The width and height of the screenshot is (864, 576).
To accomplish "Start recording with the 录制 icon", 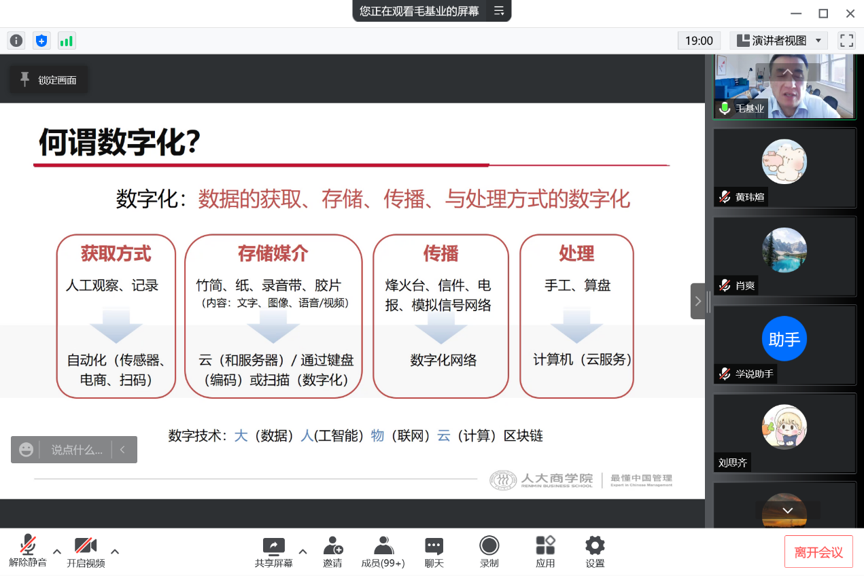I will (489, 551).
